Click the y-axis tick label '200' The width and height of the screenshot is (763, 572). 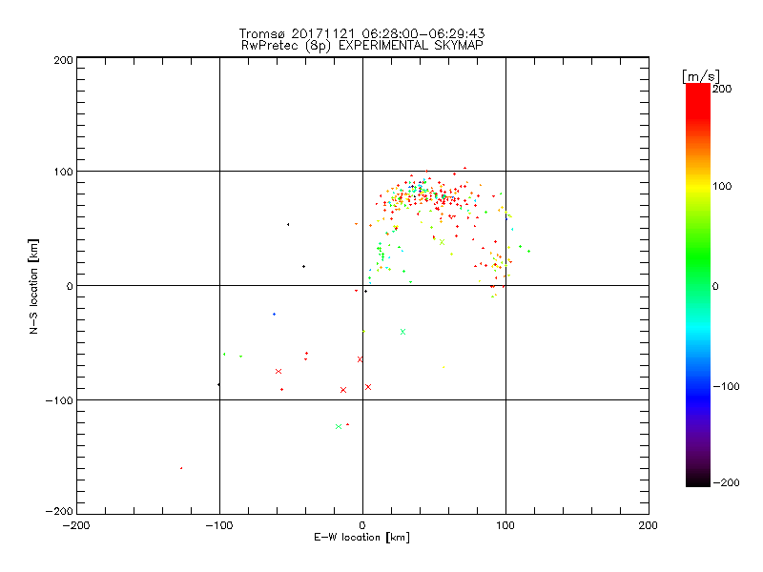pos(63,60)
